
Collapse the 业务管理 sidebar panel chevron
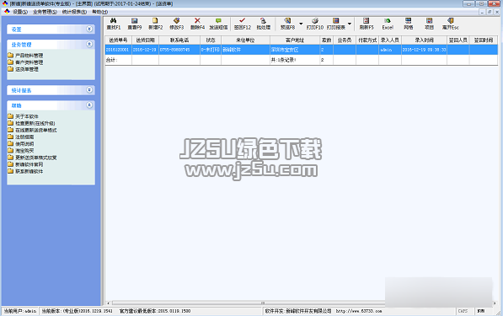tap(89, 44)
